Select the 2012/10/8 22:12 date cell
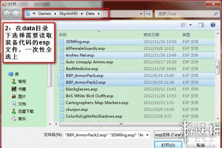This screenshot has width=222, height=148. [159, 48]
